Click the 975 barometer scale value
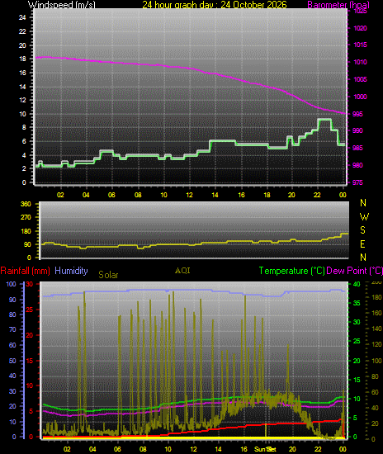 [357, 182]
